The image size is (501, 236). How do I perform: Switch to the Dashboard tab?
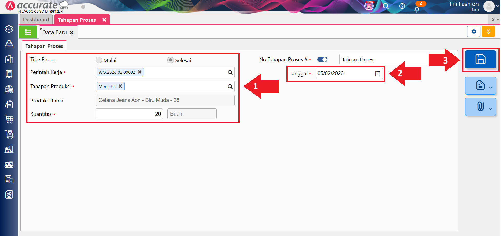tap(36, 20)
